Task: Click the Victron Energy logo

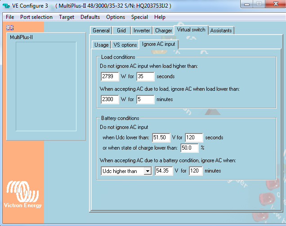Action: click(22, 194)
